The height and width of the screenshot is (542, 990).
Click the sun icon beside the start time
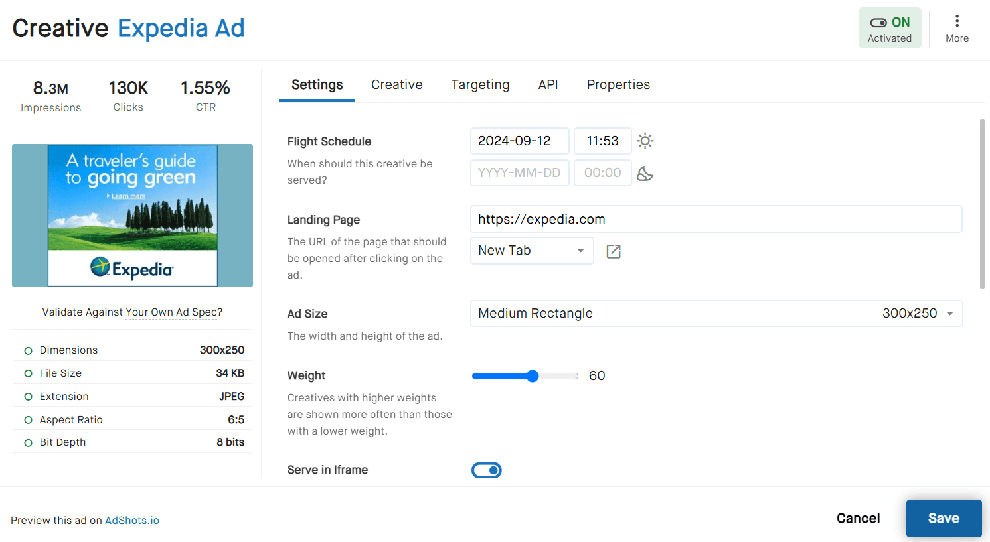pos(645,141)
